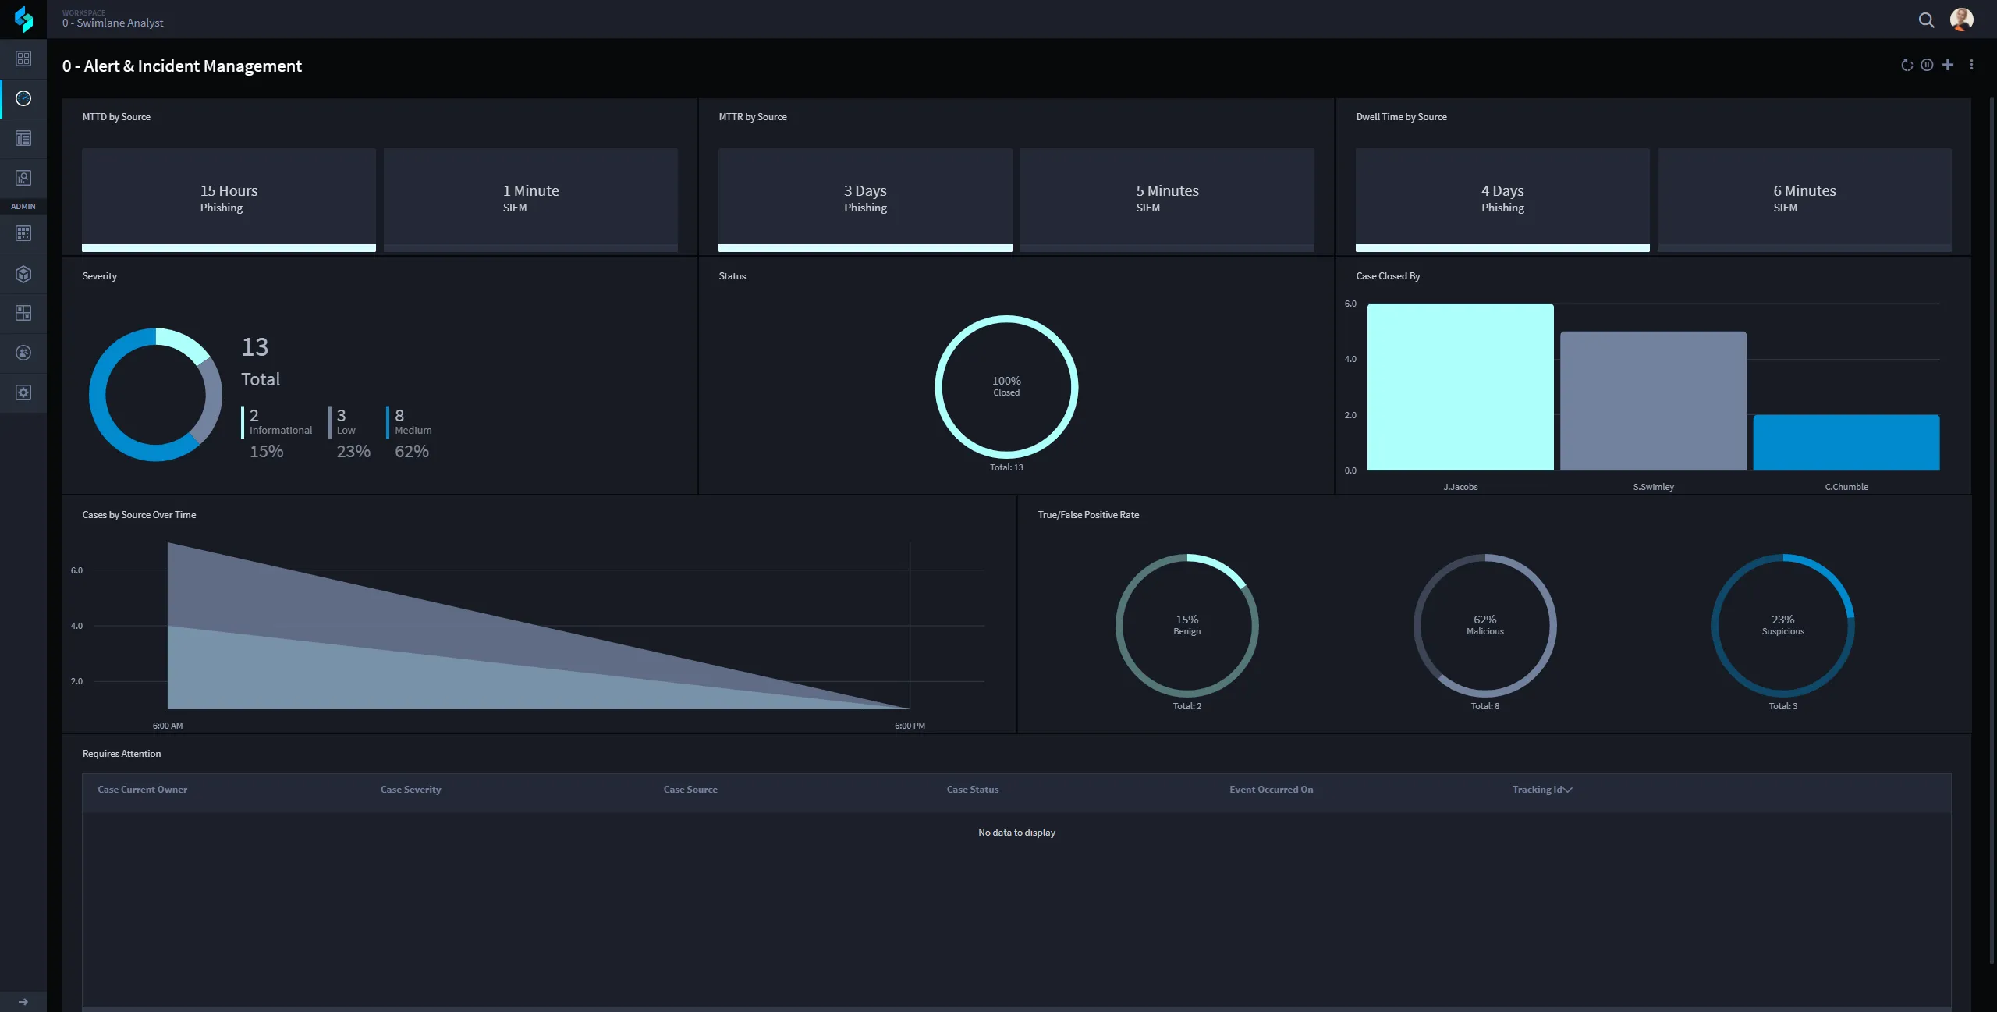Screen dimensions: 1997x1012
Task: Open the settings gear icon in sidebar
Action: click(23, 392)
